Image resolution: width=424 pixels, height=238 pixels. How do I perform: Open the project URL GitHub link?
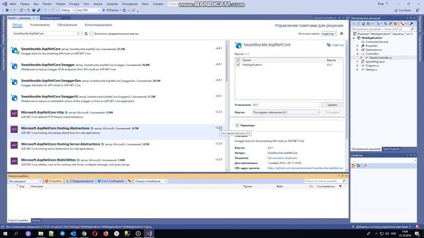click(x=305, y=168)
